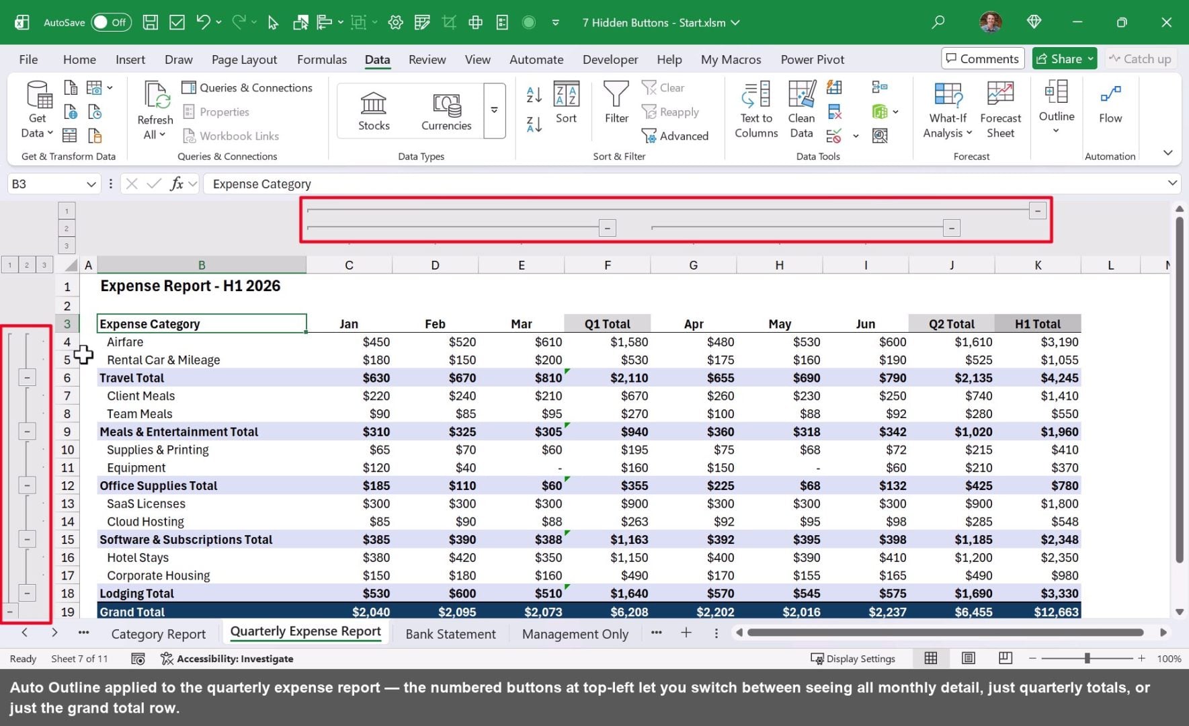Image resolution: width=1189 pixels, height=726 pixels.
Task: Click the Flow automation icon
Action: (x=1110, y=103)
